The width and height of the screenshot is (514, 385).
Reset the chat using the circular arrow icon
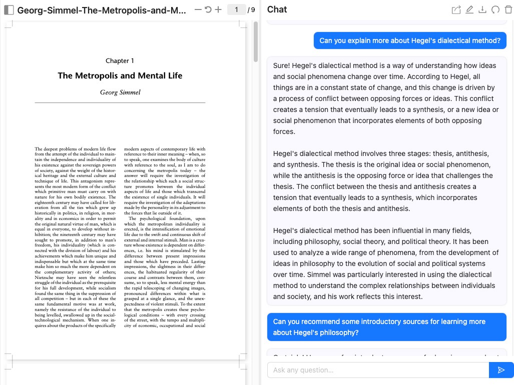[495, 10]
